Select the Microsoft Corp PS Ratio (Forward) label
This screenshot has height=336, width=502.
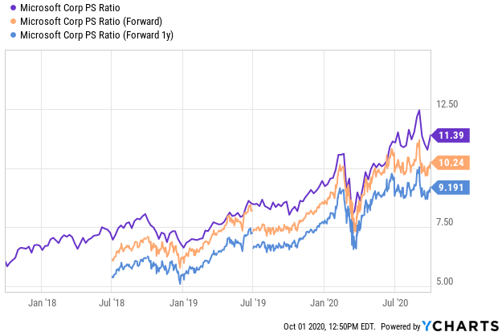[92, 22]
